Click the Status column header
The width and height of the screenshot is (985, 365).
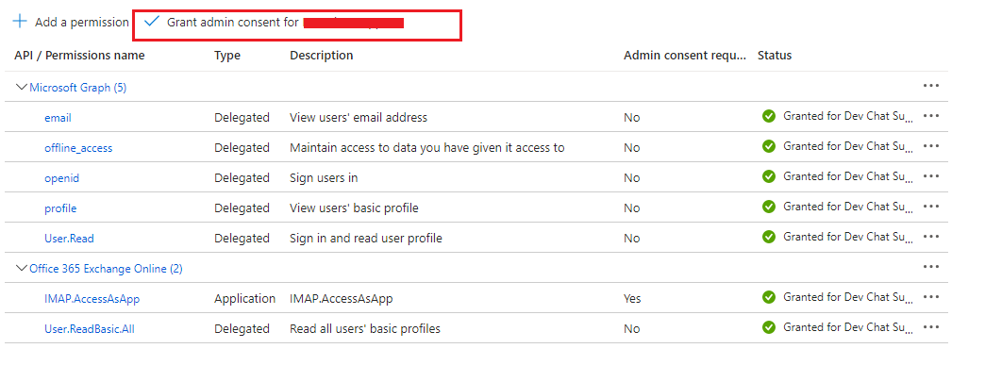coord(775,56)
